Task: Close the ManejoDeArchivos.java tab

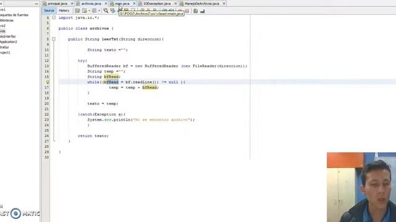Action: [x=224, y=4]
